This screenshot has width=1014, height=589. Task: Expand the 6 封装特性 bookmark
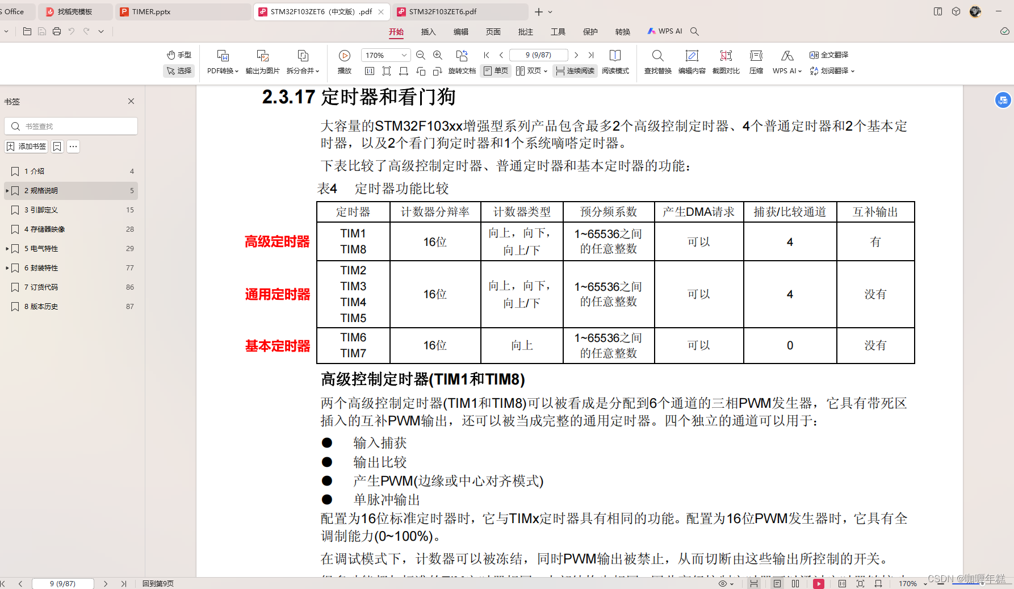coord(7,268)
